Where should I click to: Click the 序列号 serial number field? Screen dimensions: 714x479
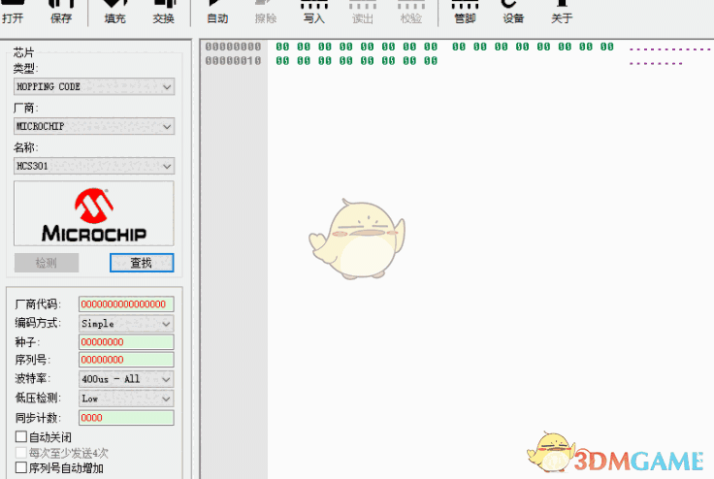click(126, 360)
